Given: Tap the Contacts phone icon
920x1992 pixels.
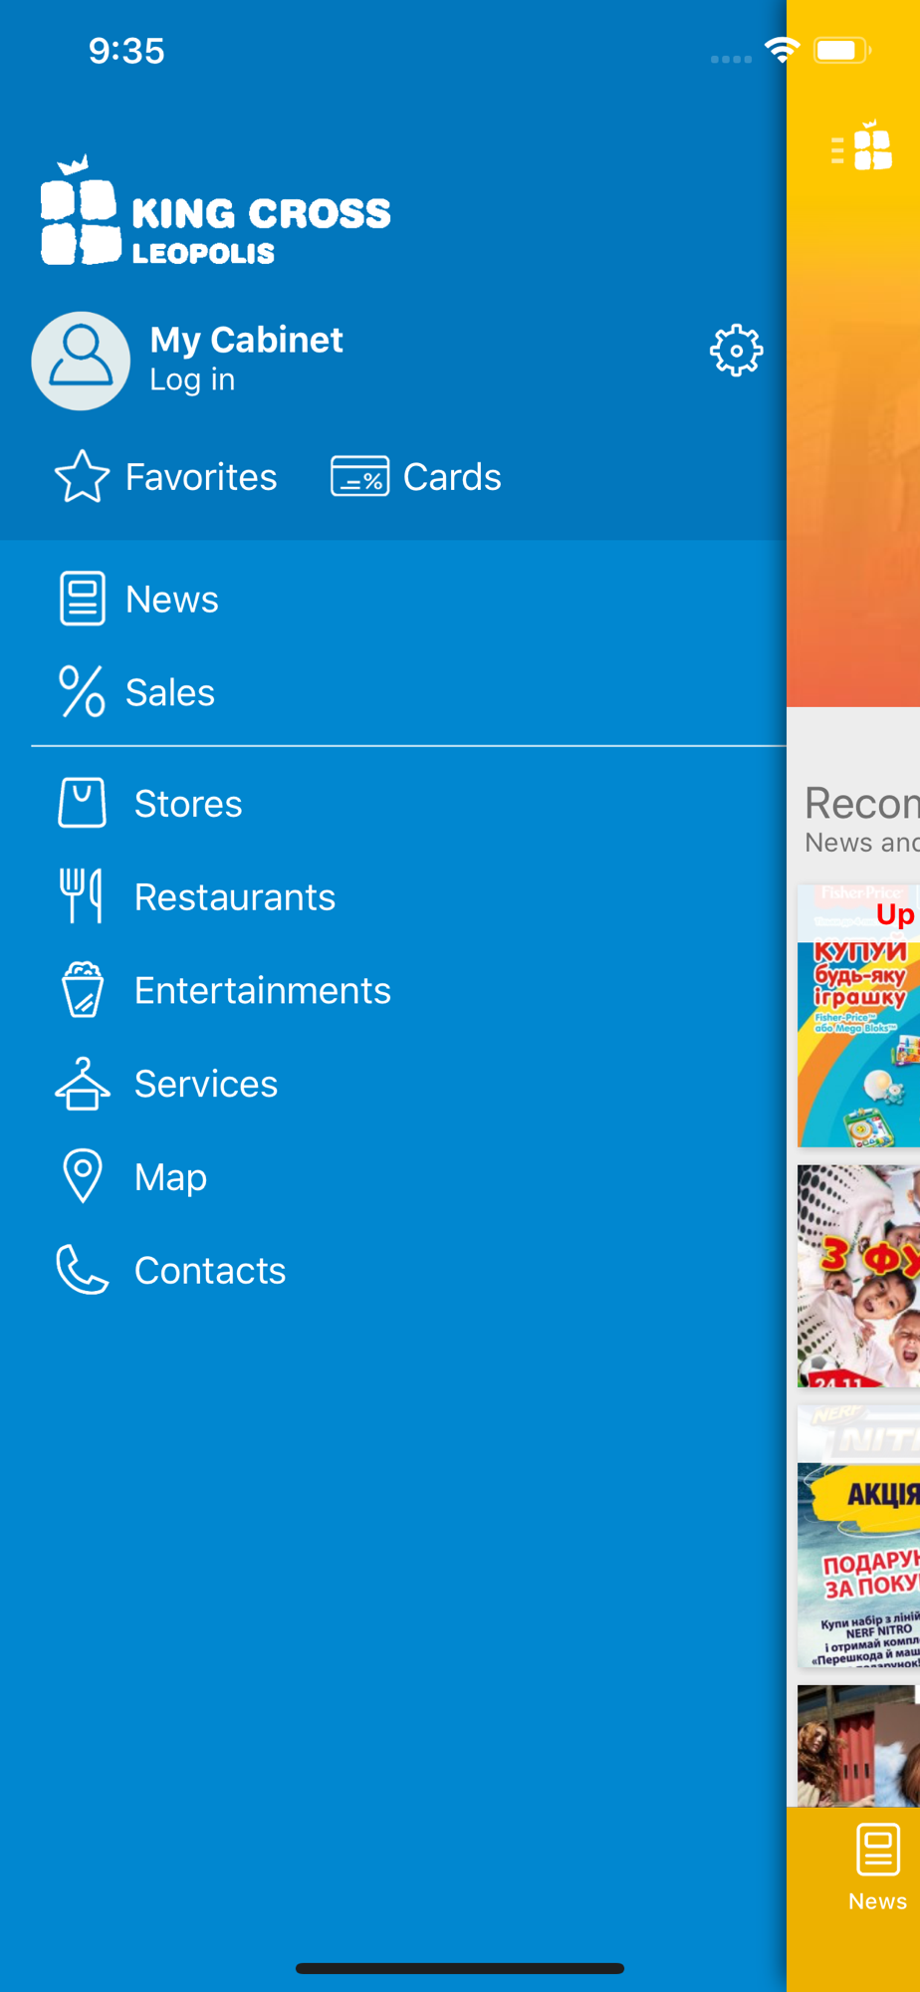Looking at the screenshot, I should click(82, 1270).
